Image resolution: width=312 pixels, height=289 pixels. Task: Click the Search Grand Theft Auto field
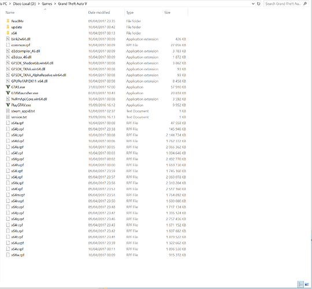(x=283, y=3)
